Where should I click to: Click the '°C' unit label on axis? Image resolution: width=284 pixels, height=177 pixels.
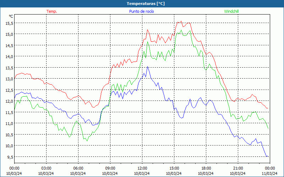pos(11,16)
